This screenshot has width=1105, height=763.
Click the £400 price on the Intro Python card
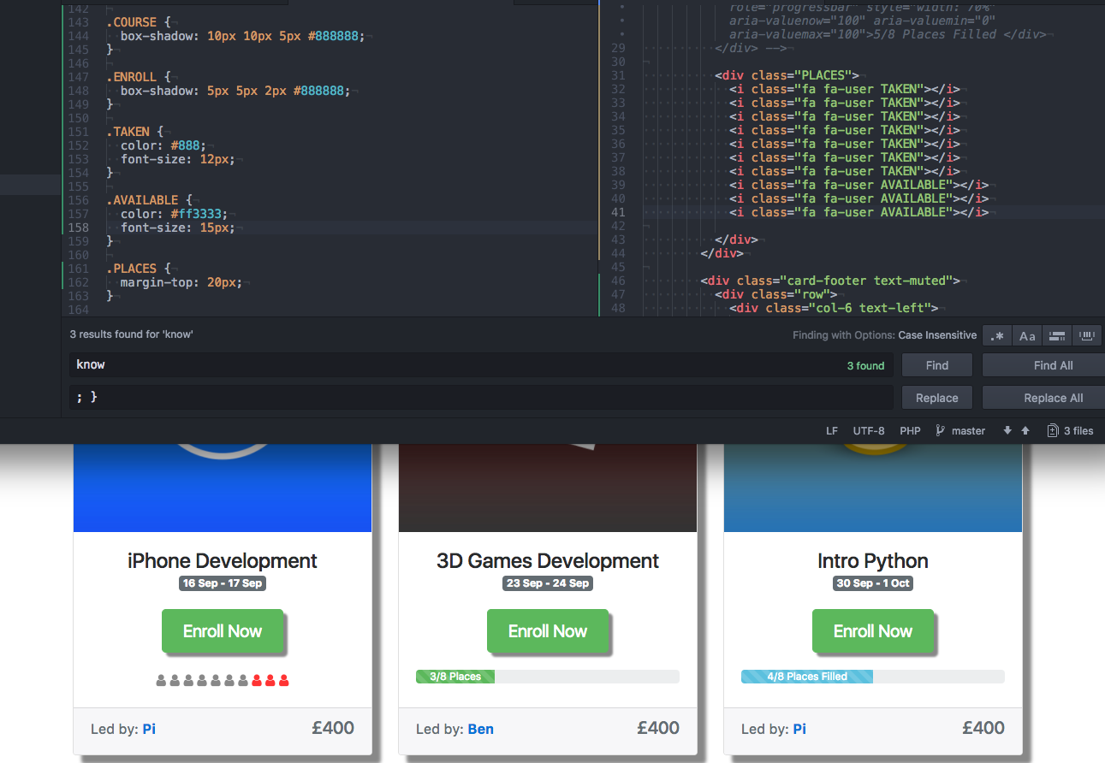click(983, 728)
